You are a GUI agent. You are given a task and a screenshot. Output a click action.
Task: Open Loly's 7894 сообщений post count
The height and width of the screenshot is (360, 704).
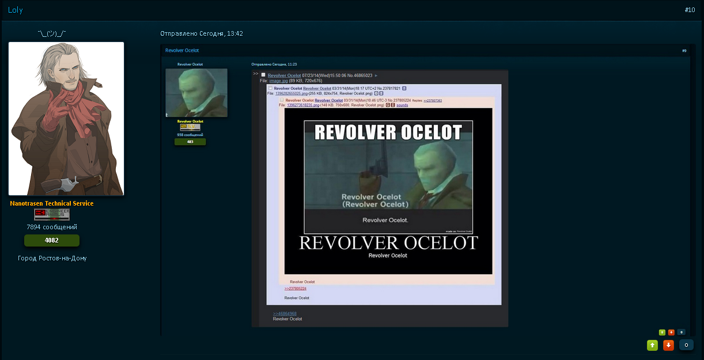point(52,227)
